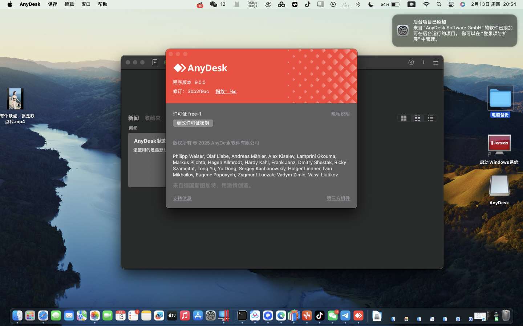Toggle Do Not Disturb moon icon

(371, 4)
